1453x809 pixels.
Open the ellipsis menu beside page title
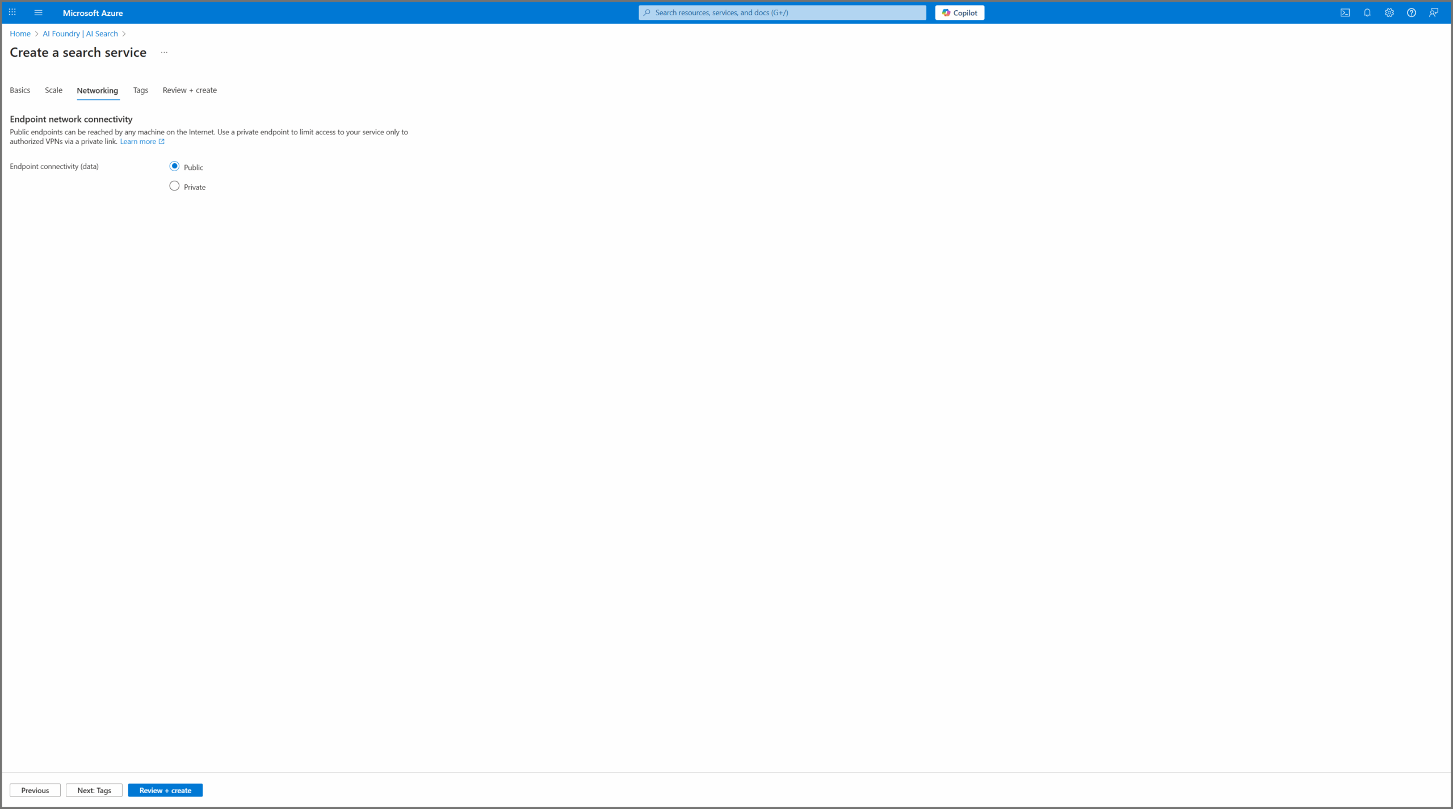(x=164, y=53)
